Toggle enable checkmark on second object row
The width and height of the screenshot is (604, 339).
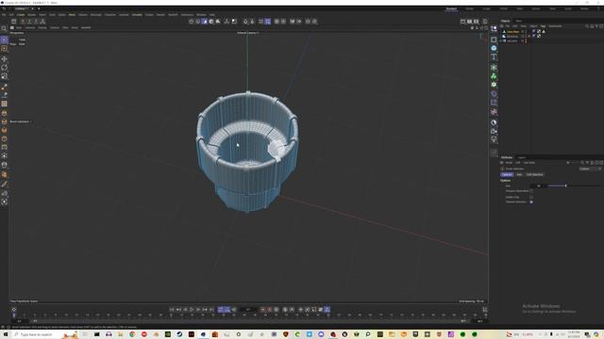(529, 36)
